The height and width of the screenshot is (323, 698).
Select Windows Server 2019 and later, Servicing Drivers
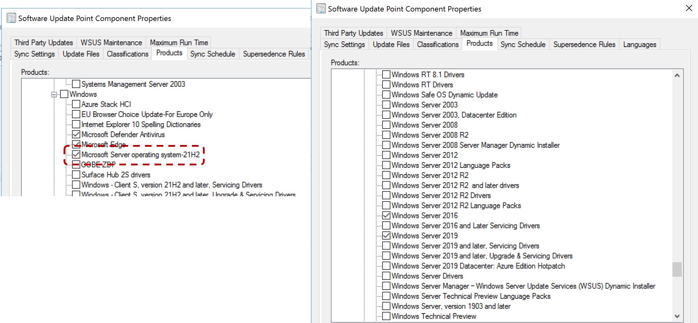[465, 246]
